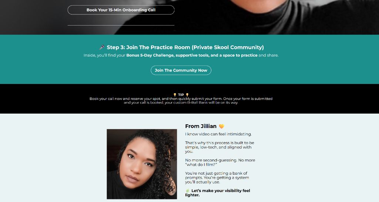Click the paragraph starting That's why this process

click(x=219, y=147)
